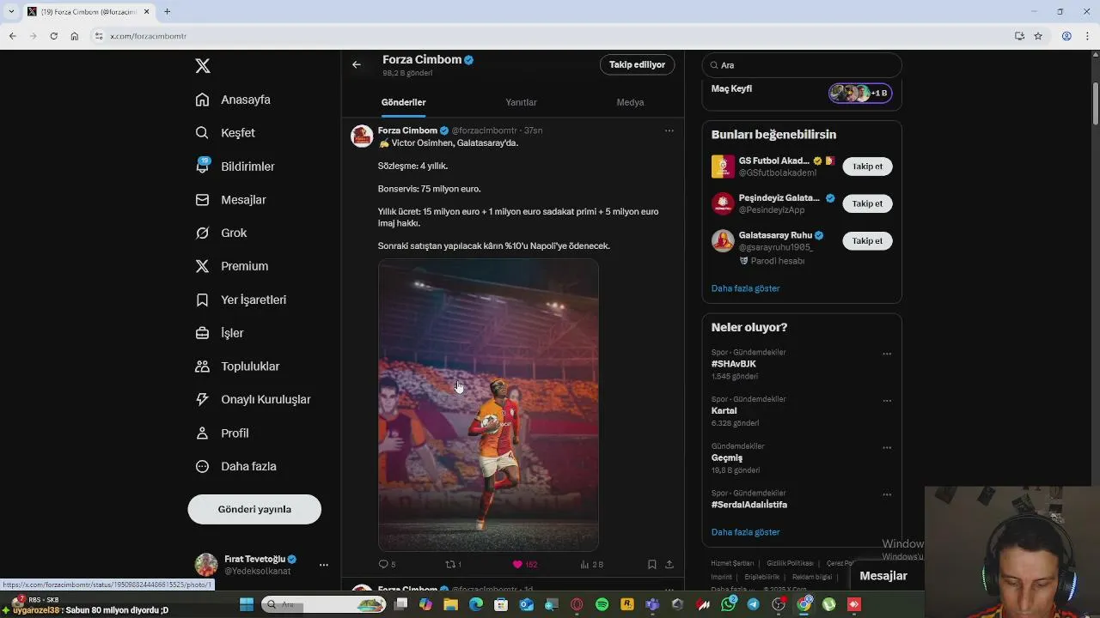View post analytics icon
This screenshot has width=1100, height=618.
point(584,565)
